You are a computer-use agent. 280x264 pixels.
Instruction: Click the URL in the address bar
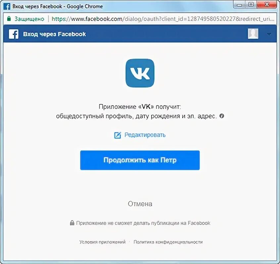163,19
